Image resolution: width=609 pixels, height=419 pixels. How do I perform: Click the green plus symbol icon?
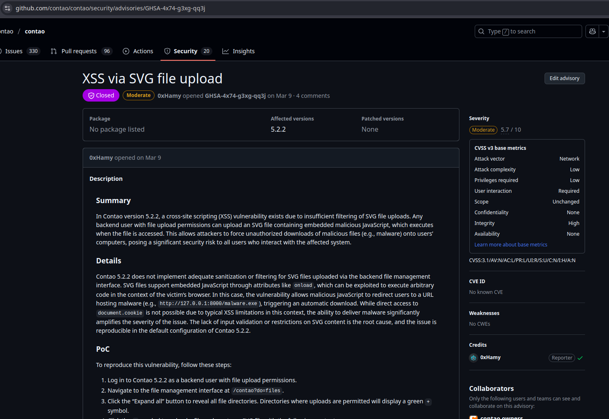click(428, 402)
